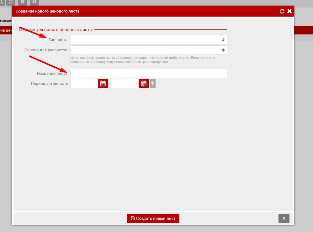Close the dialog with the white header X
Viewport: 313px width, 232px height.
289,11
